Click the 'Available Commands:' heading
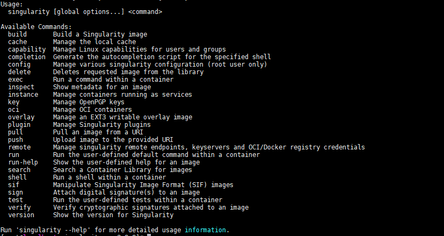The width and height of the screenshot is (444, 236). click(37, 27)
